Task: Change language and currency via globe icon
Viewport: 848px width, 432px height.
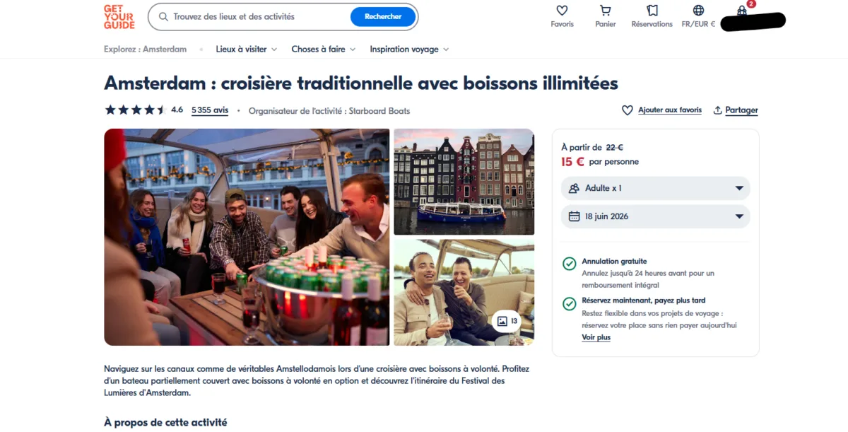Action: pos(698,11)
